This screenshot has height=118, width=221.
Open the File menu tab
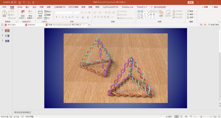[4, 7]
